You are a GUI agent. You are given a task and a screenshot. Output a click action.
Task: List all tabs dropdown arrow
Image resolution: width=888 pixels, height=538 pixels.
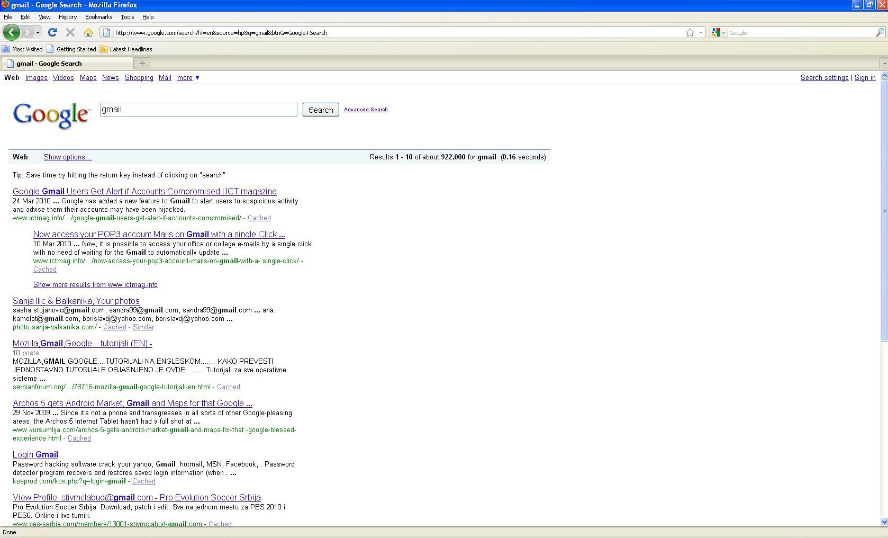tap(884, 64)
